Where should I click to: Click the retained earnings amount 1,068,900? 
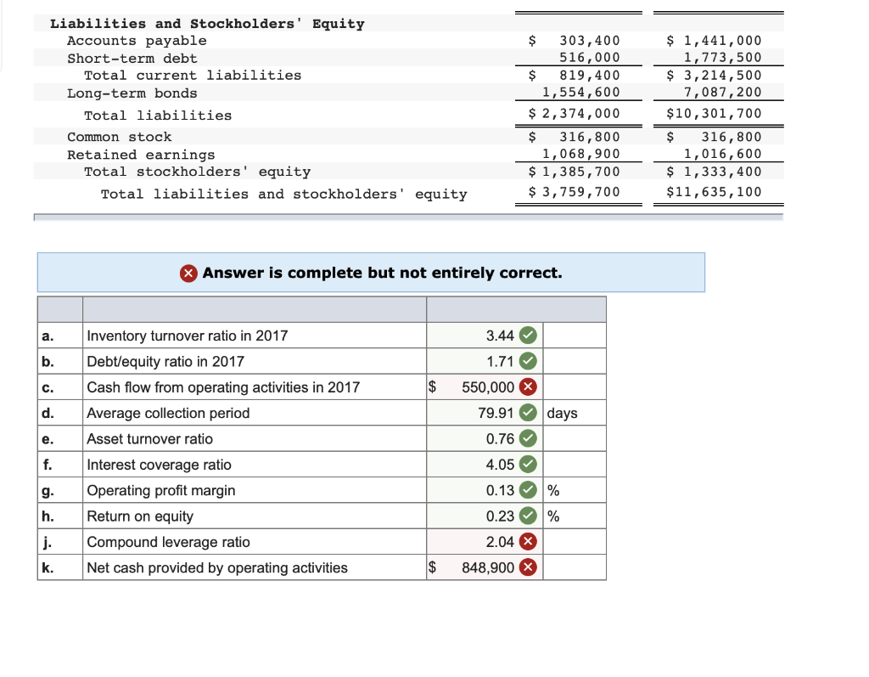580,154
